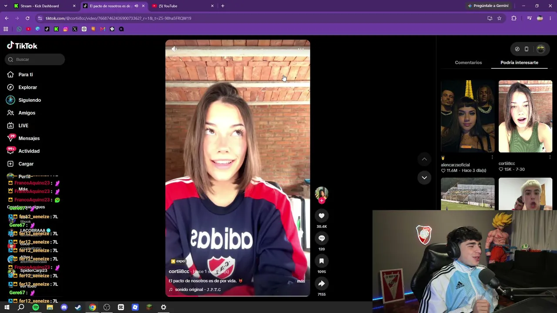Image resolution: width=557 pixels, height=313 pixels.
Task: Unmute the TikTok video sound
Action: coord(174,49)
